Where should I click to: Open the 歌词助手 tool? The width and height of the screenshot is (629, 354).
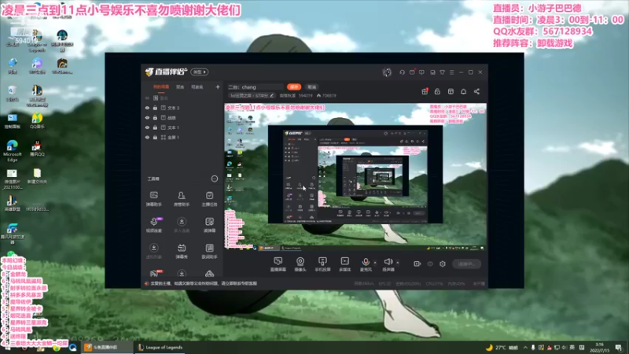[x=209, y=251]
